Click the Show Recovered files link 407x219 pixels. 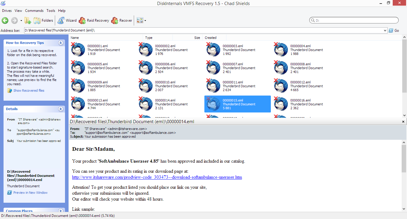(x=29, y=91)
